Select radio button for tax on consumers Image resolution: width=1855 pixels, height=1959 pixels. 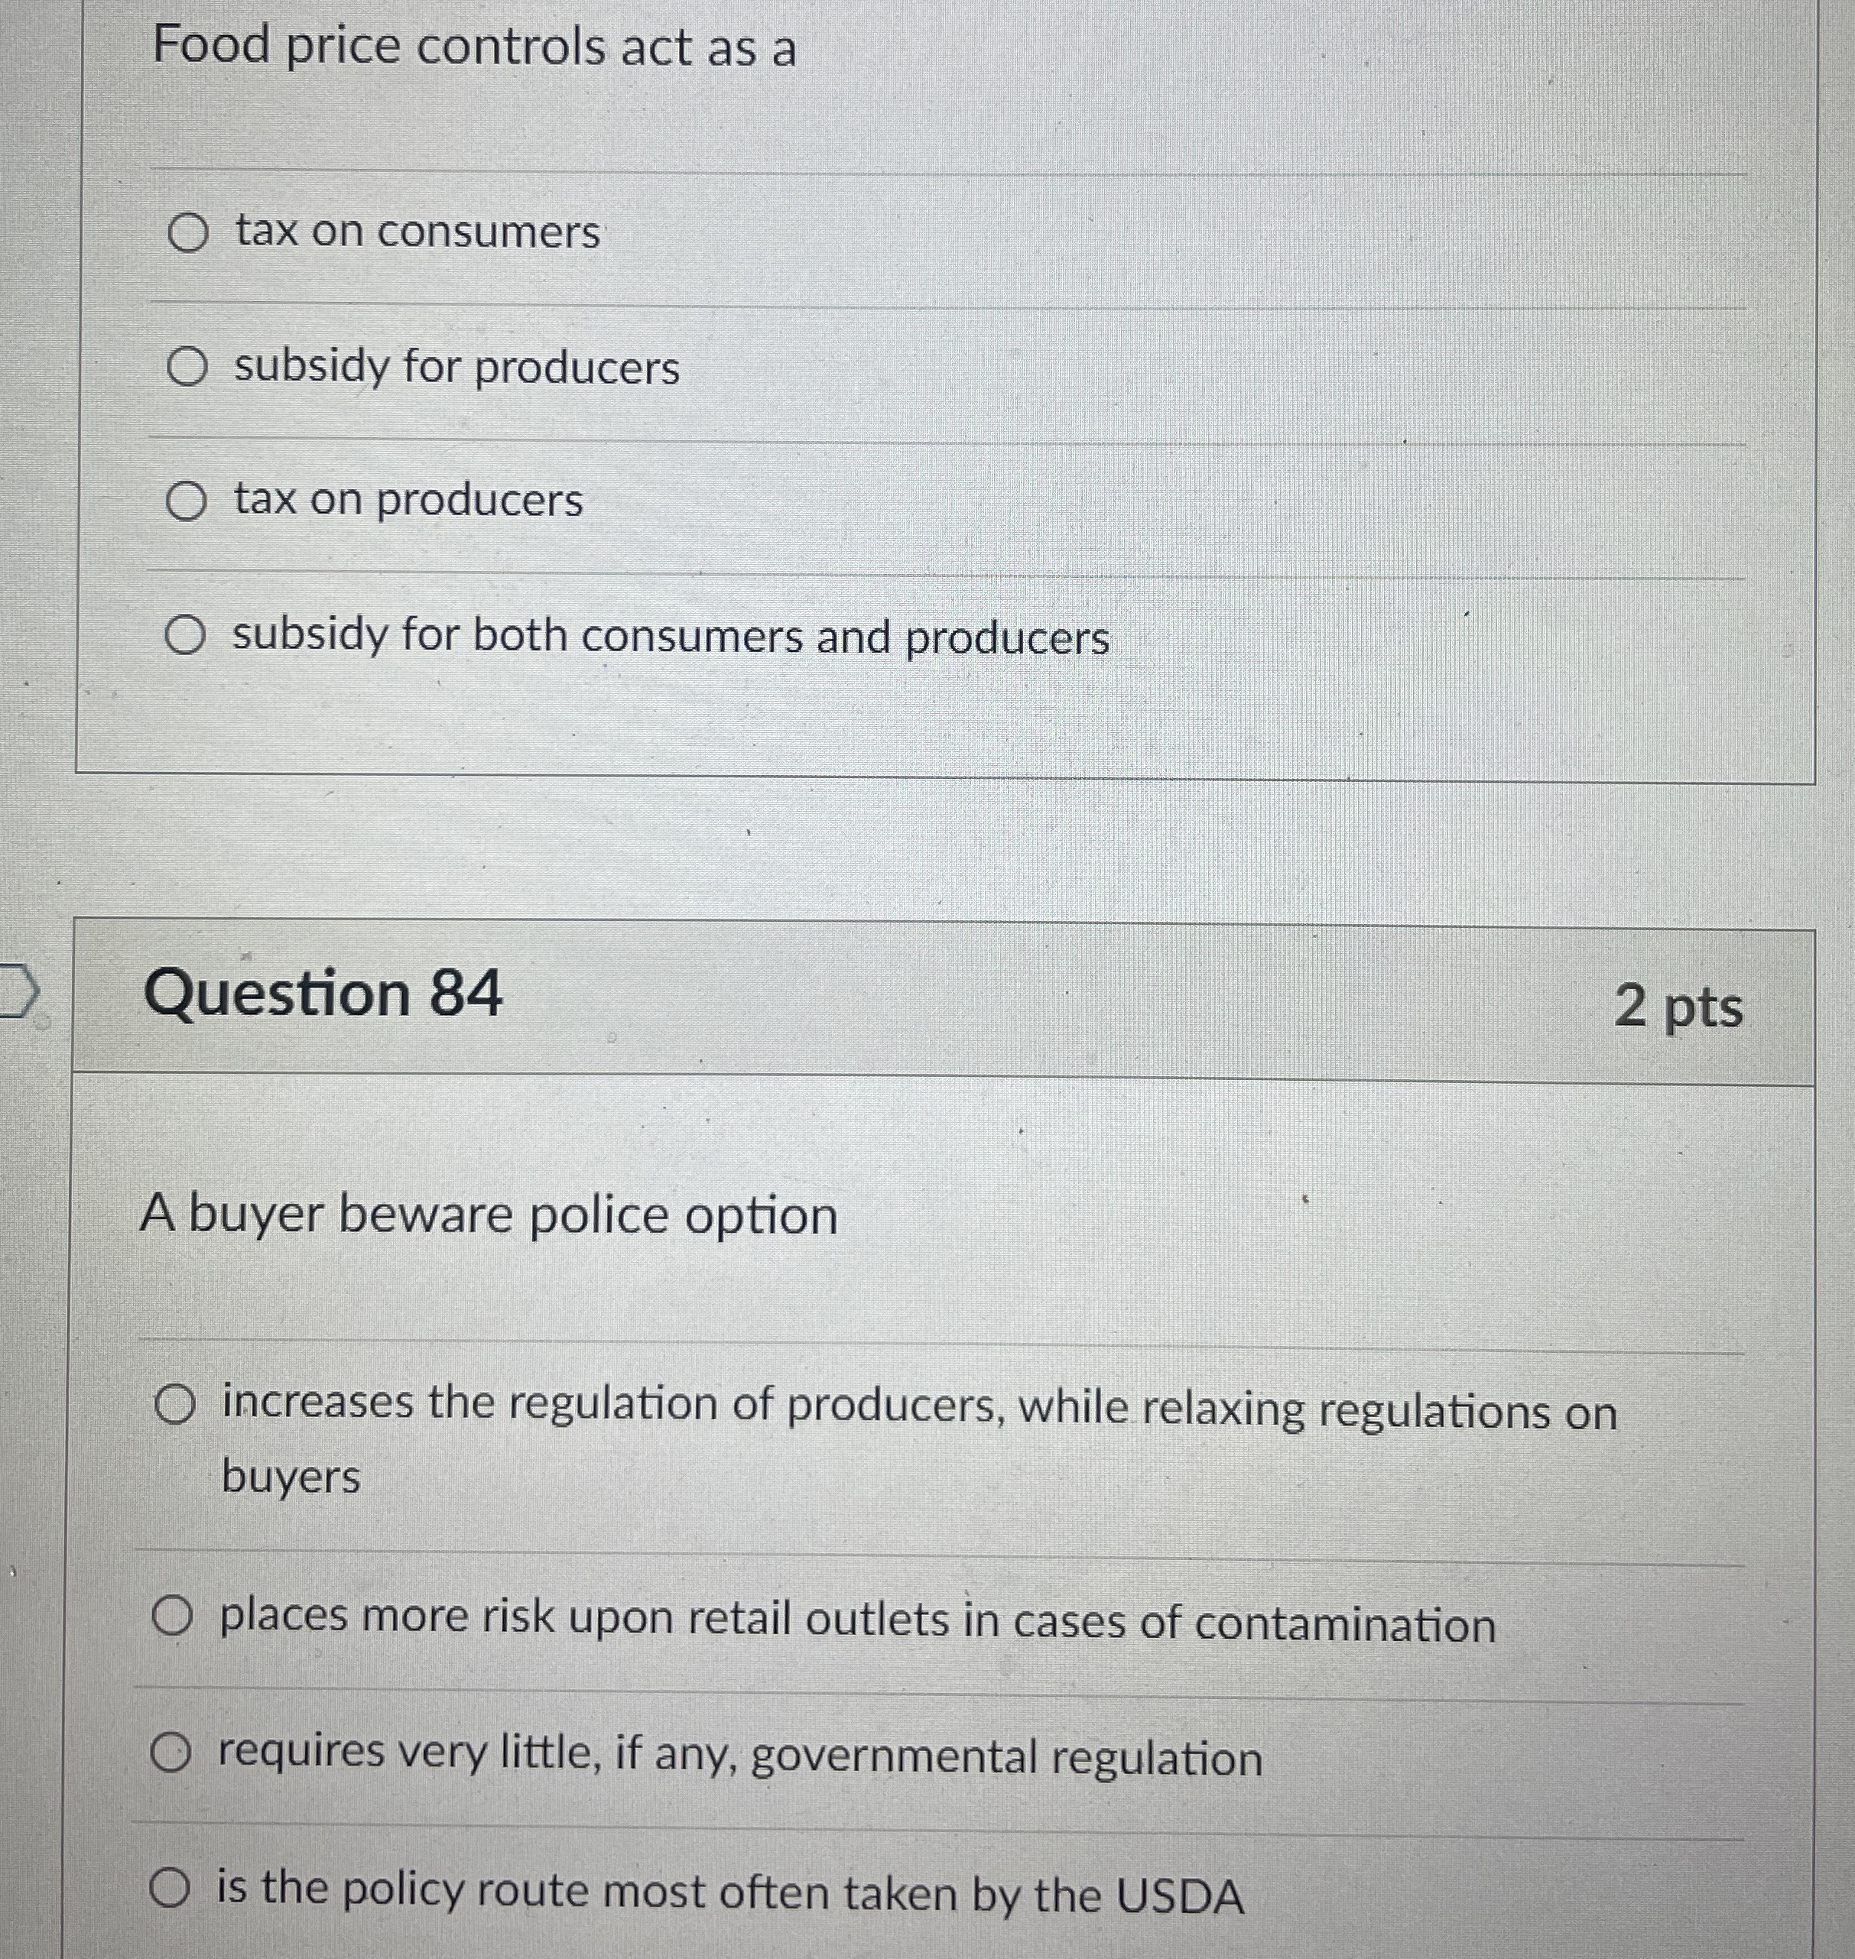pyautogui.click(x=188, y=234)
